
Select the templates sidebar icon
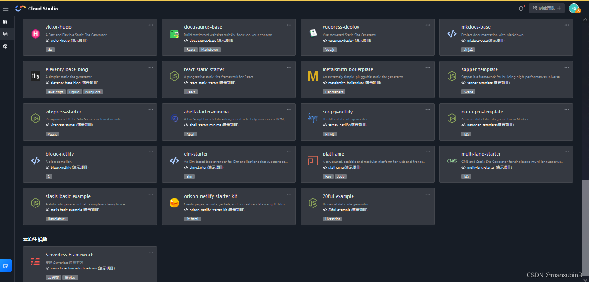pos(5,34)
